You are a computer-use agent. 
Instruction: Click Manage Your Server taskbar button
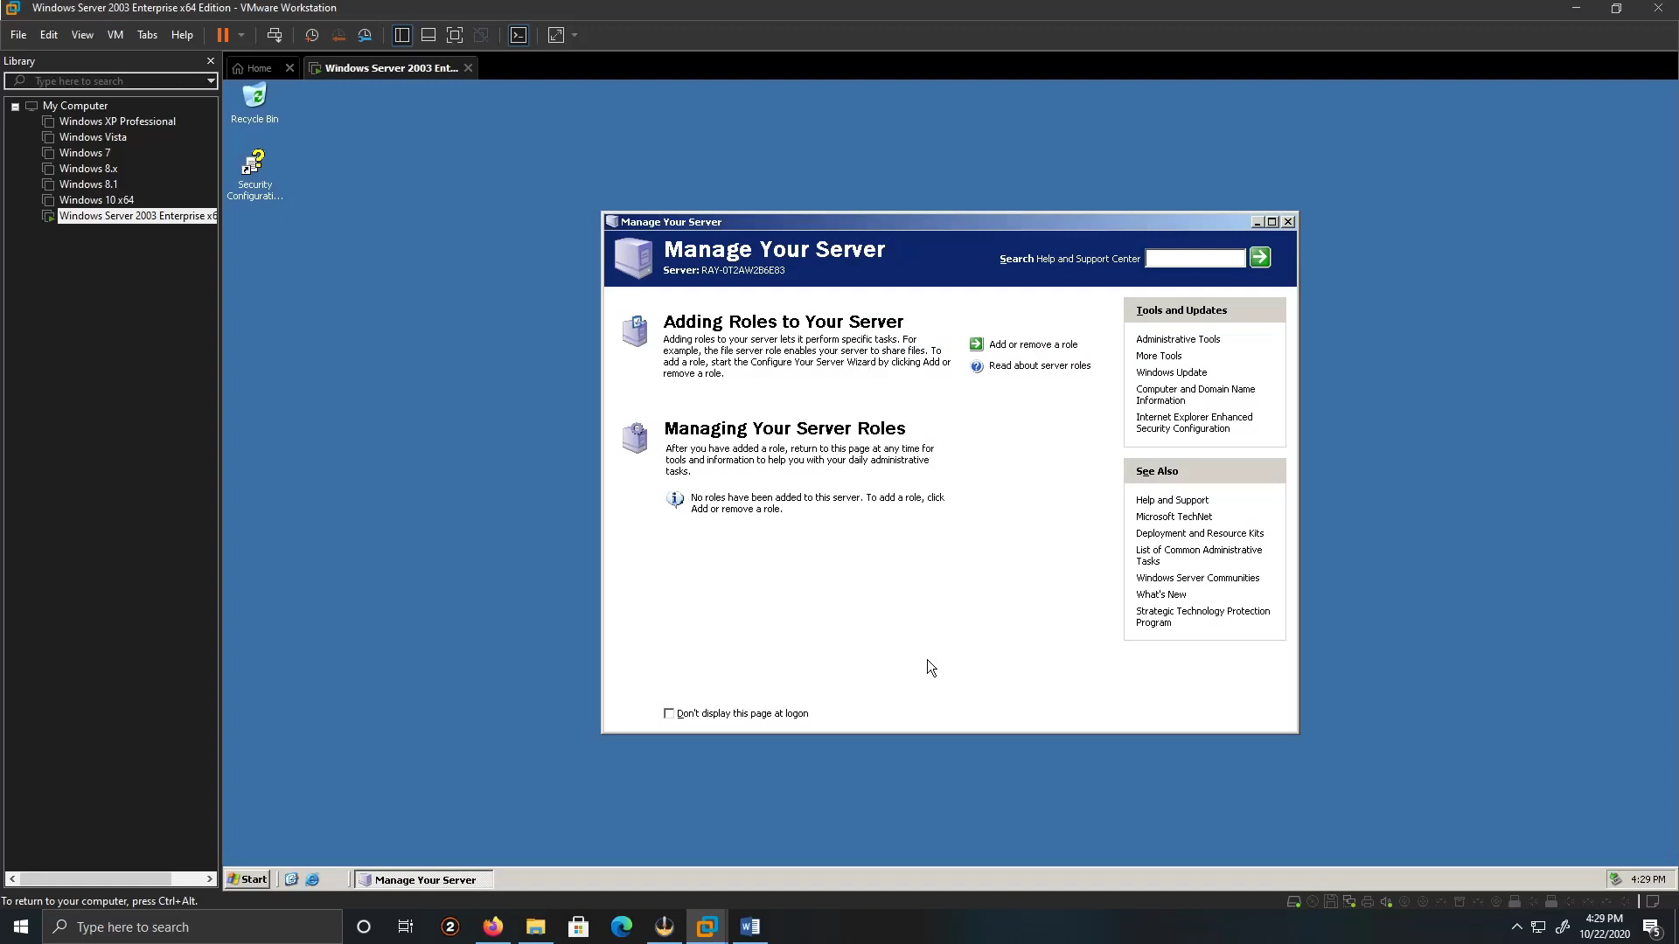pos(423,879)
